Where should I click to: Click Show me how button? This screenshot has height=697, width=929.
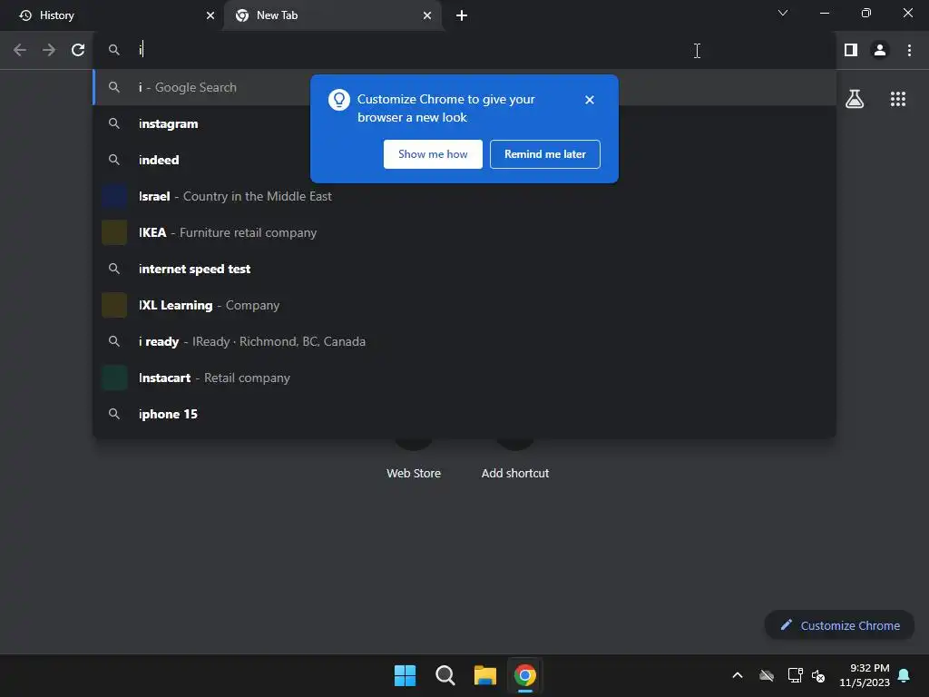433,154
